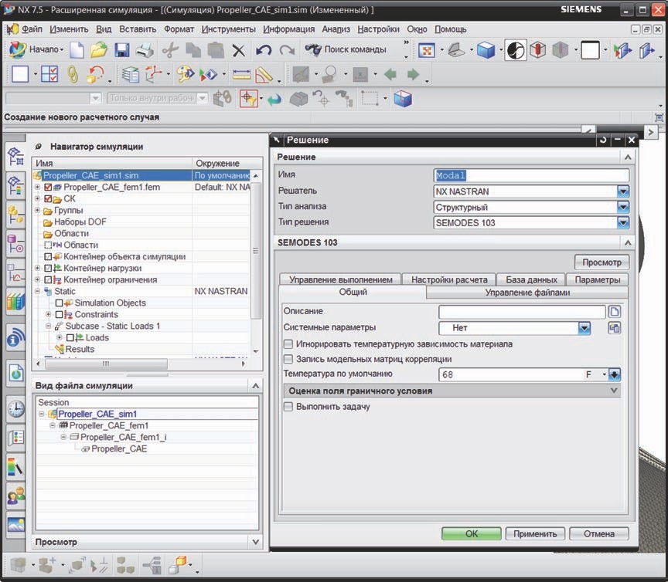Open the Тип решения SEMODES 103 dropdown
Screen dimensions: 668x582
click(623, 222)
